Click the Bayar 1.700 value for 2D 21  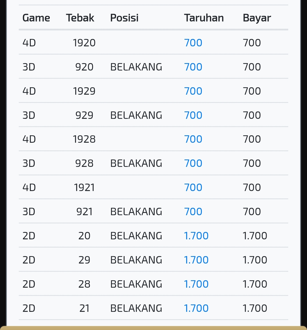coord(255,308)
